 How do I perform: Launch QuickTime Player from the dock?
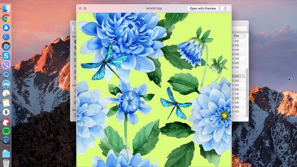tap(6, 141)
